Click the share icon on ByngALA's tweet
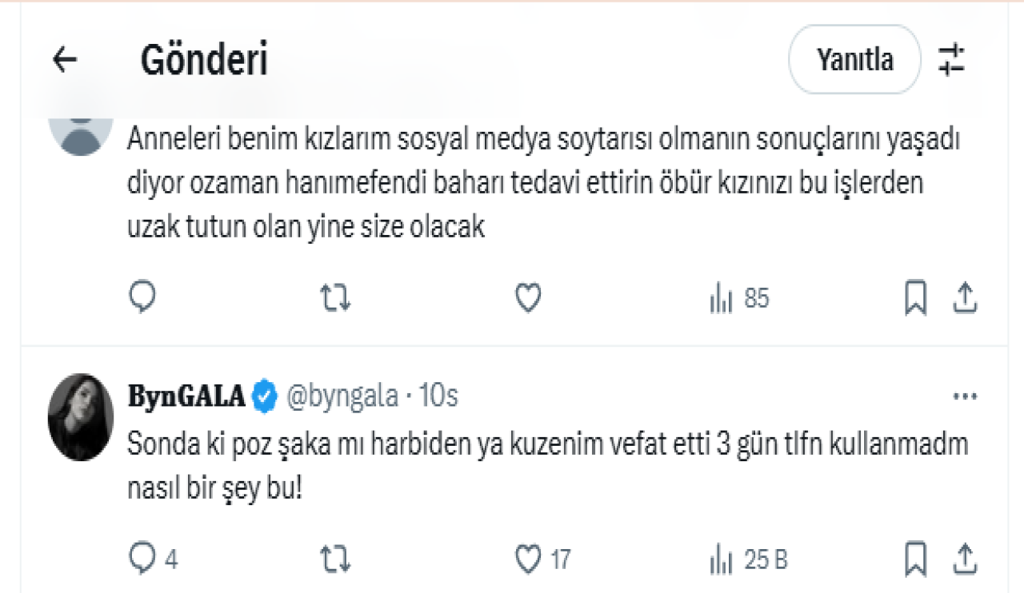This screenshot has height=593, width=1024. pos(966,559)
